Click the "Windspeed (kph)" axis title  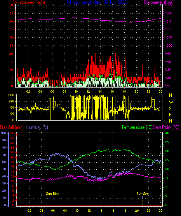coord(29,2)
